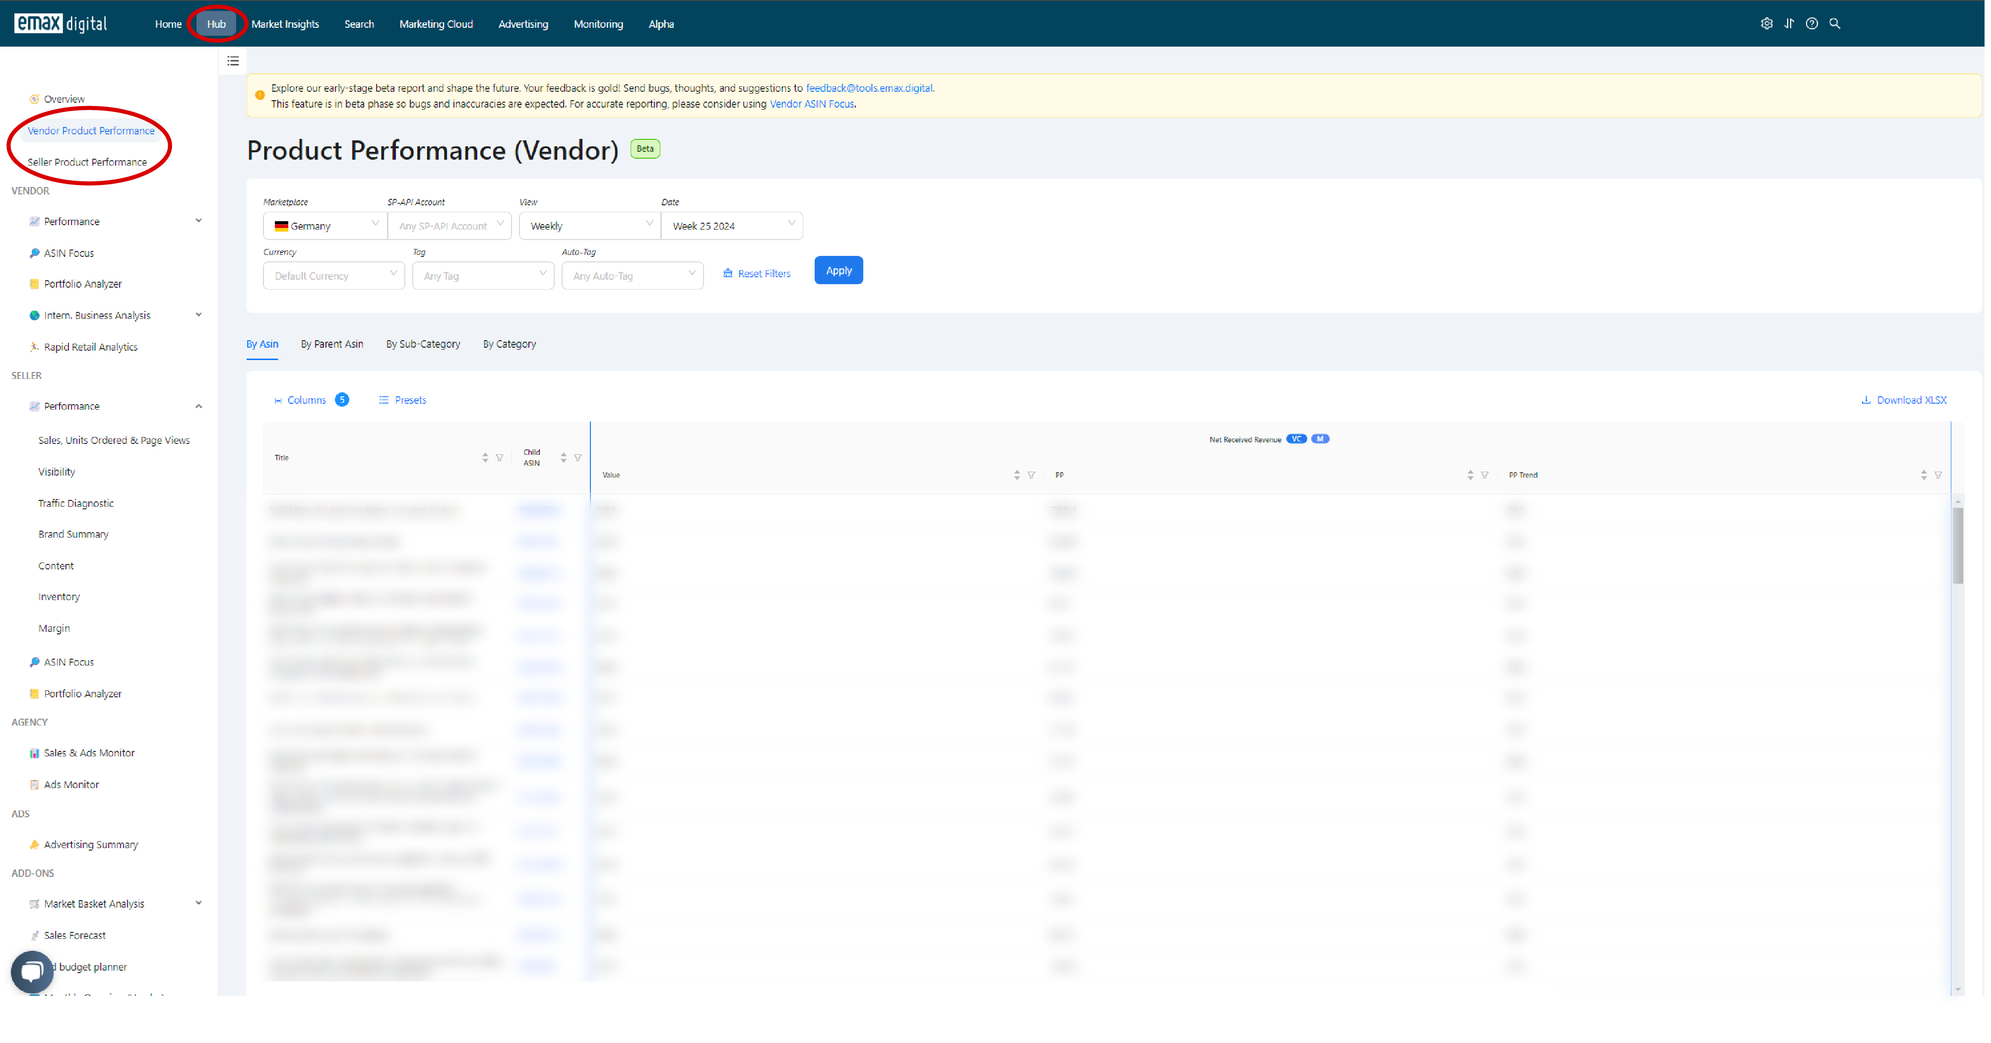The width and height of the screenshot is (1991, 1043).
Task: Click the Download XLSX link
Action: point(1905,400)
